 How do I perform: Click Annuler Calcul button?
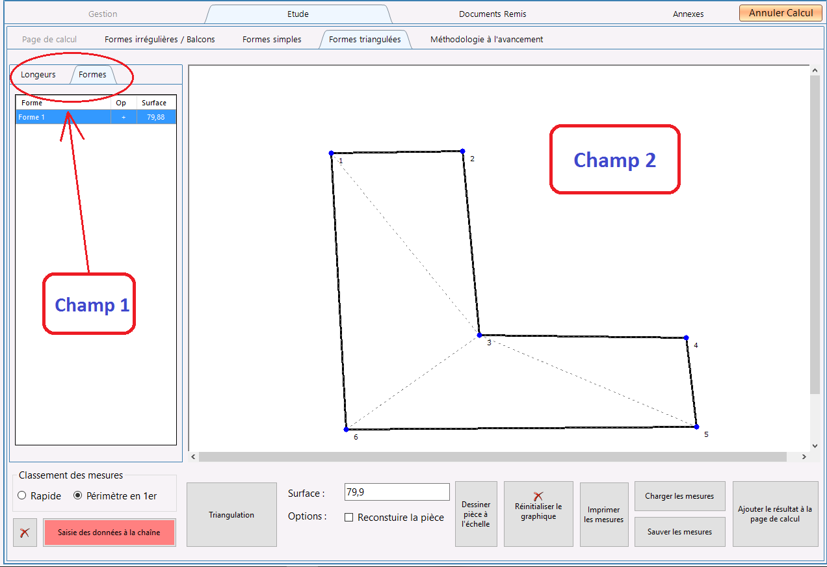[x=781, y=13]
